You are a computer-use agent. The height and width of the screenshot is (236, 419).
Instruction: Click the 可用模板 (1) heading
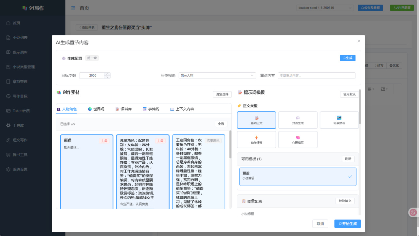251,159
